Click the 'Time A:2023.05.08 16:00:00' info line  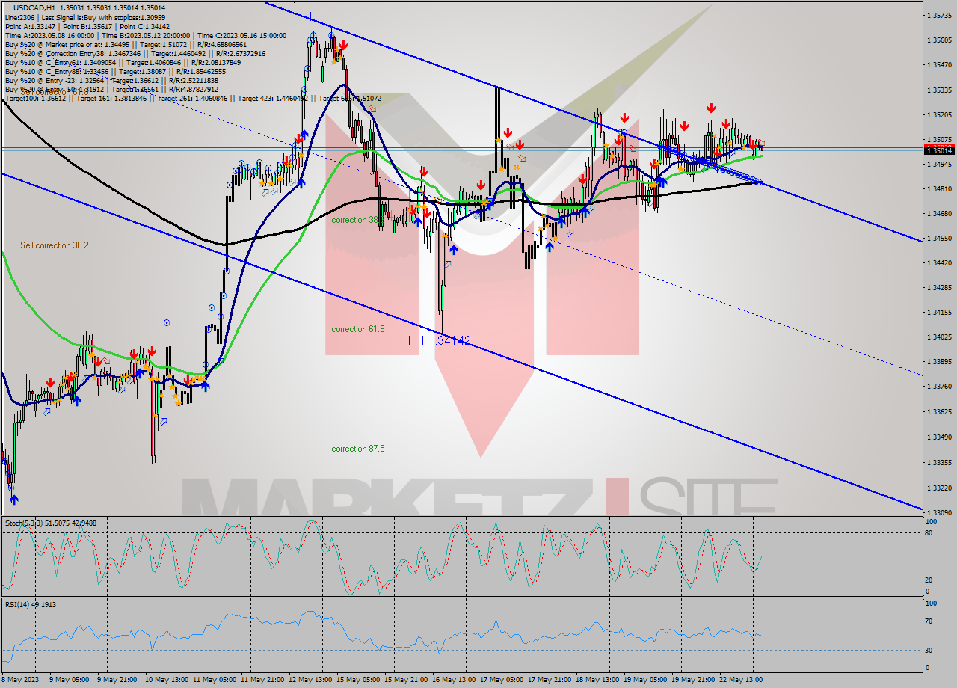tap(146, 34)
